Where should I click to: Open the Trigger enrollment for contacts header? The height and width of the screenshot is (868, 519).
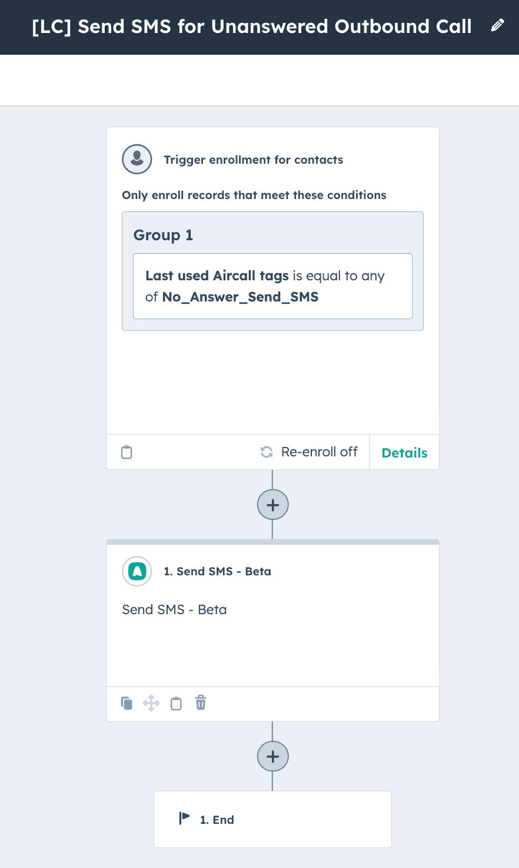[253, 160]
